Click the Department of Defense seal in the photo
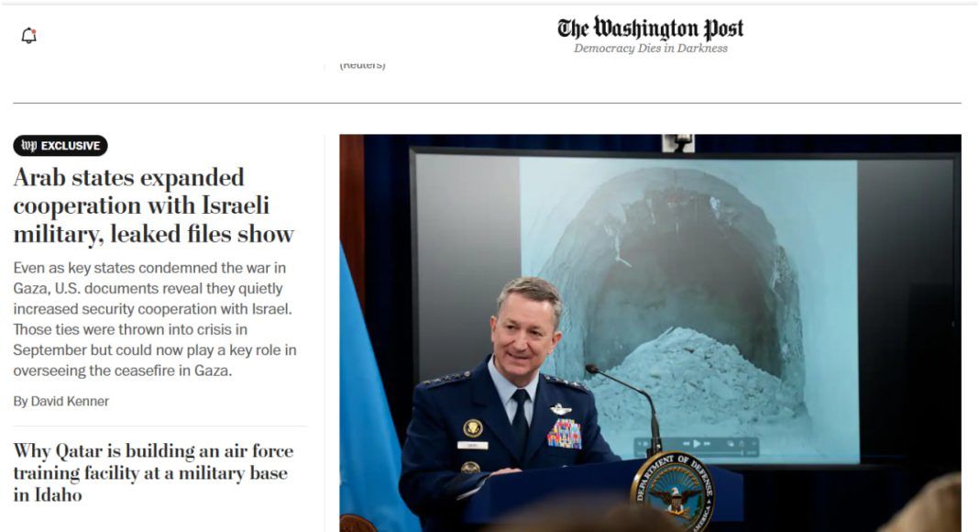 pos(673,491)
